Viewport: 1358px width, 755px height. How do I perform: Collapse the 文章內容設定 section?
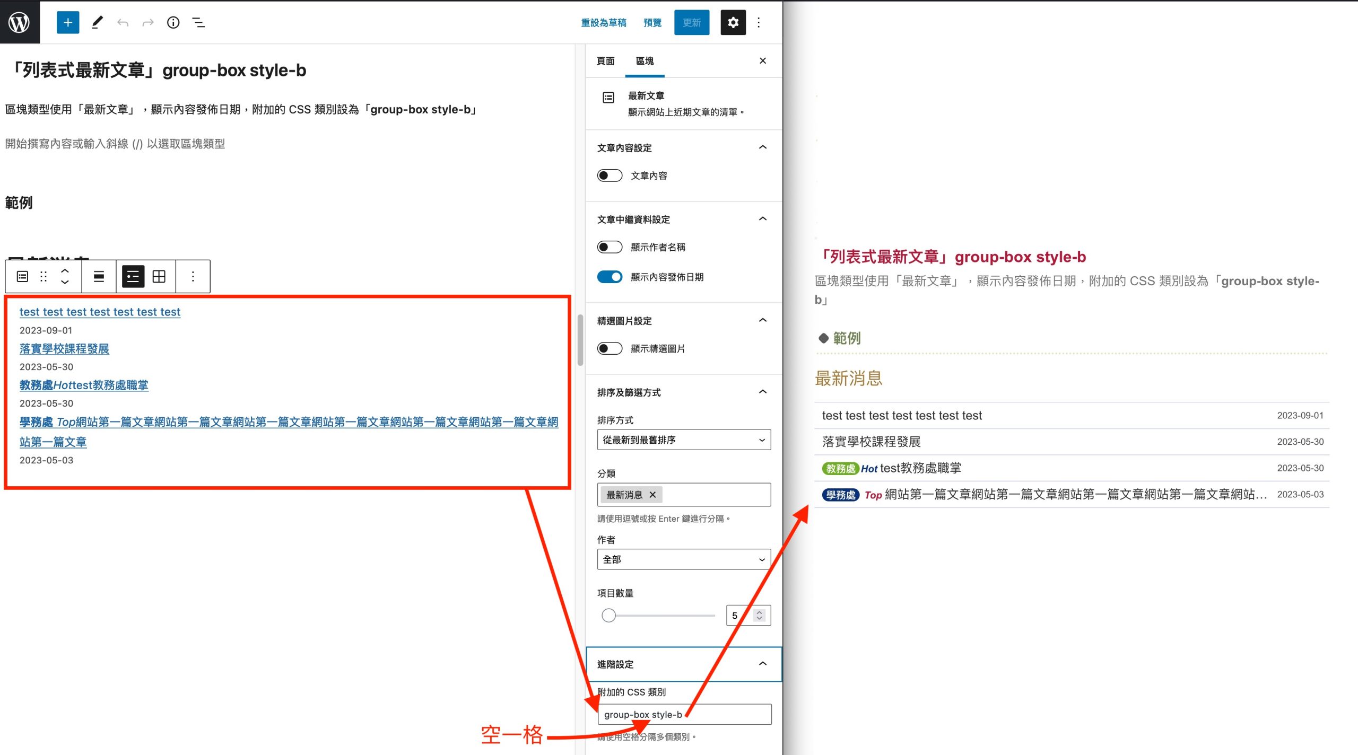click(x=684, y=147)
